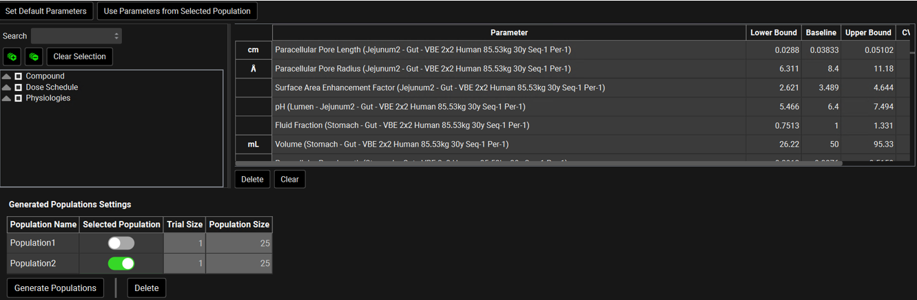The image size is (917, 300).
Task: Check the Compound checkbox
Action: (19, 76)
